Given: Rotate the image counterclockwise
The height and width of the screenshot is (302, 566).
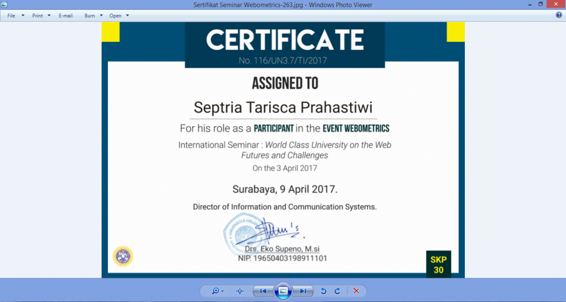Looking at the screenshot, I should point(323,291).
